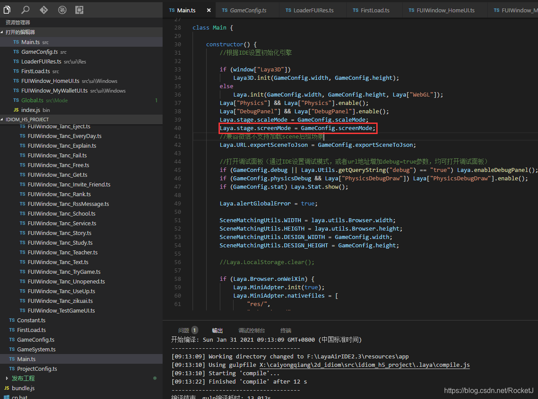Click the Laya.stage.scaleMode code line
Image resolution: width=538 pixels, height=399 pixels.
click(x=294, y=120)
